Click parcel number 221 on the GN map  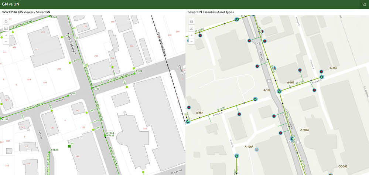[43, 32]
